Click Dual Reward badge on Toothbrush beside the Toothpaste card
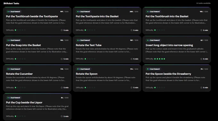218x121 pixels. pos(14,11)
